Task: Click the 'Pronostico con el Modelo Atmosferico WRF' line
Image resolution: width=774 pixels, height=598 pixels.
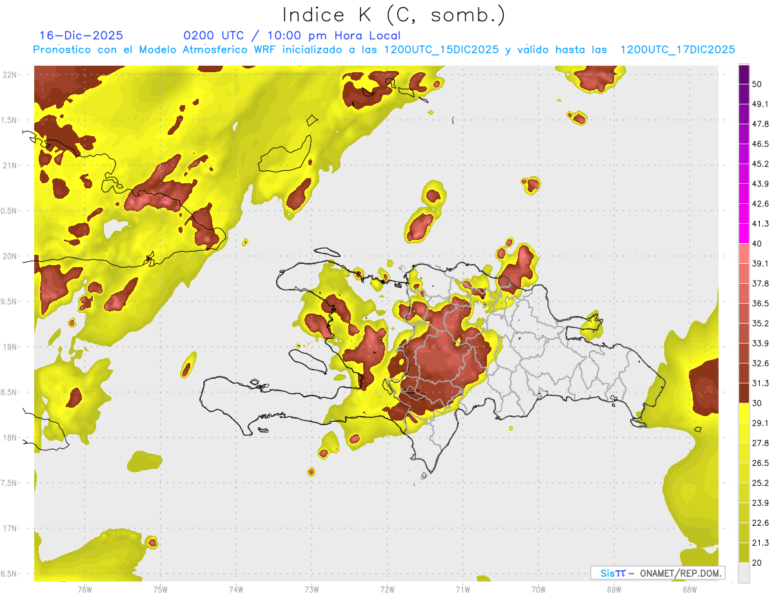Action: point(384,50)
